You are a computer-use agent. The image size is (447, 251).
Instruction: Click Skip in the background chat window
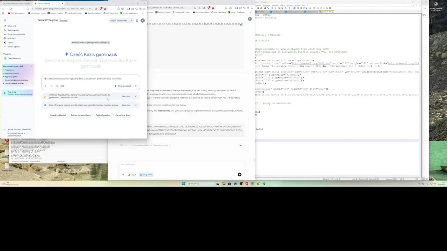(241, 145)
